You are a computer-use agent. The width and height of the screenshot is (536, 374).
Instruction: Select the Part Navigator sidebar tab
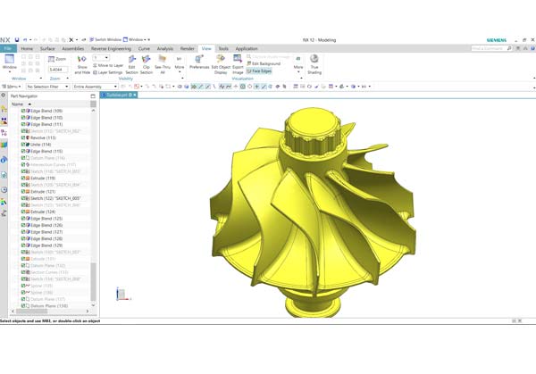coord(4,132)
